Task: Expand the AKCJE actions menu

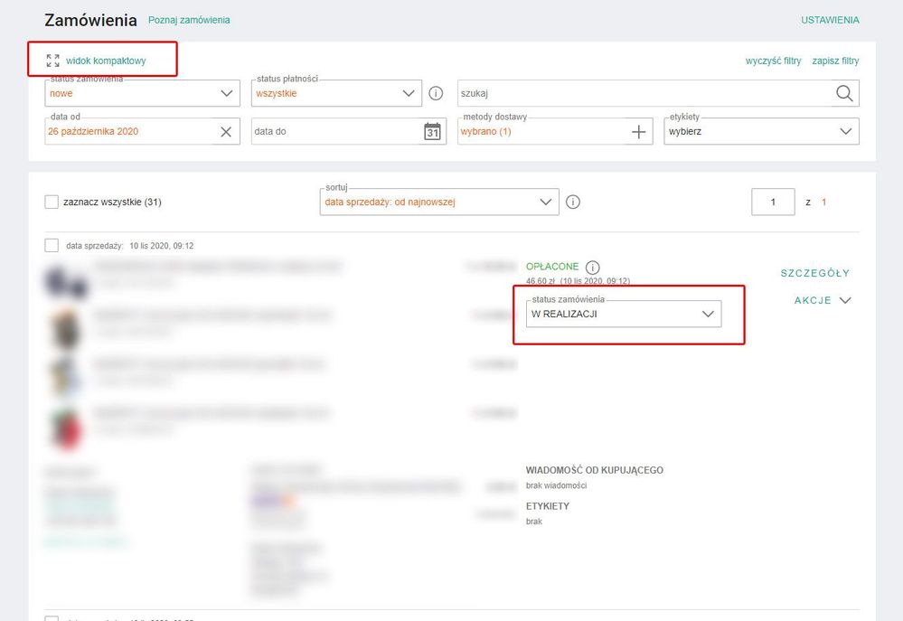Action: pyautogui.click(x=822, y=301)
